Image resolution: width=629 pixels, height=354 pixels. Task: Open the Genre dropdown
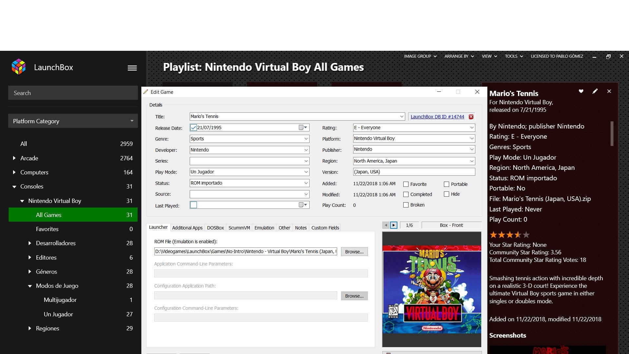306,139
